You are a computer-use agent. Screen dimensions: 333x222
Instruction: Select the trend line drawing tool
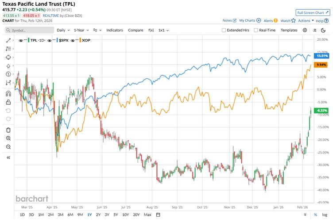click(x=8, y=40)
